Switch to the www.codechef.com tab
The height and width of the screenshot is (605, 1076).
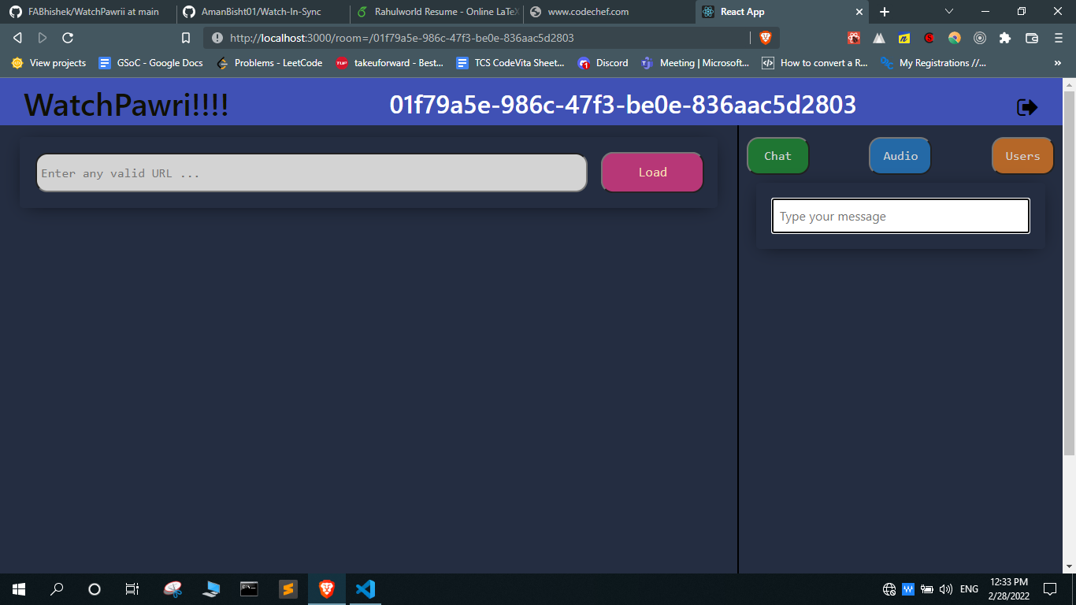(587, 12)
